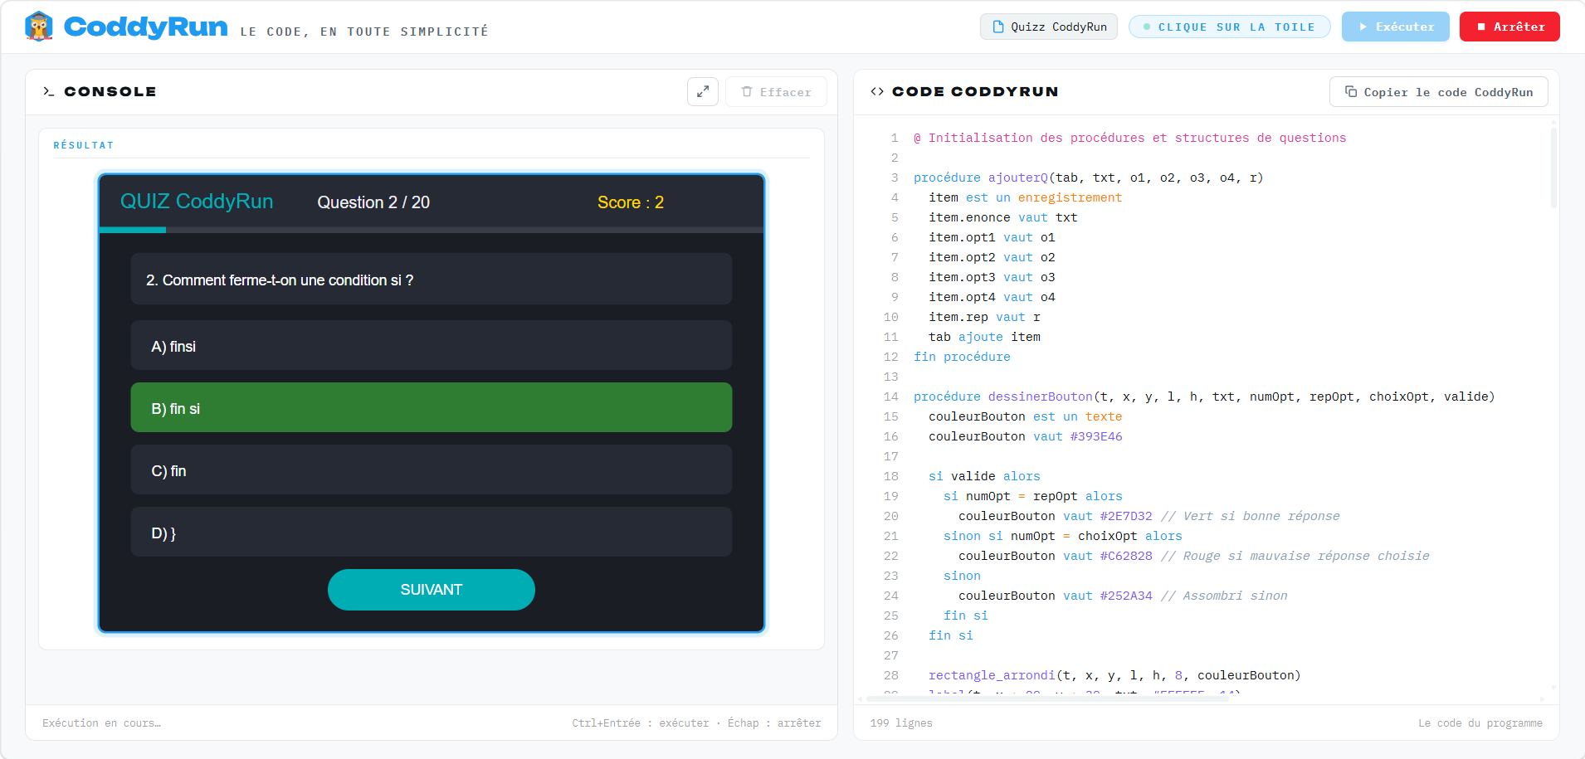Expand the console to fullscreen
This screenshot has height=759, width=1585.
click(703, 91)
